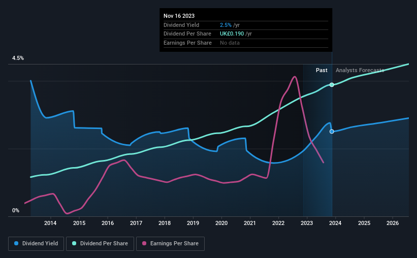Toggle the Dividend Yield legend series
This screenshot has width=417, height=258.
pos(36,243)
